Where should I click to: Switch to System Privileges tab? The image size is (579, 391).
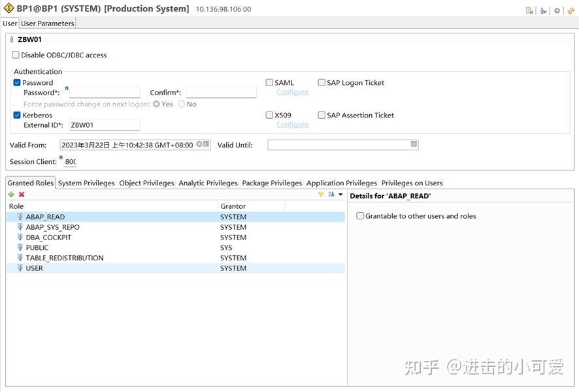86,183
